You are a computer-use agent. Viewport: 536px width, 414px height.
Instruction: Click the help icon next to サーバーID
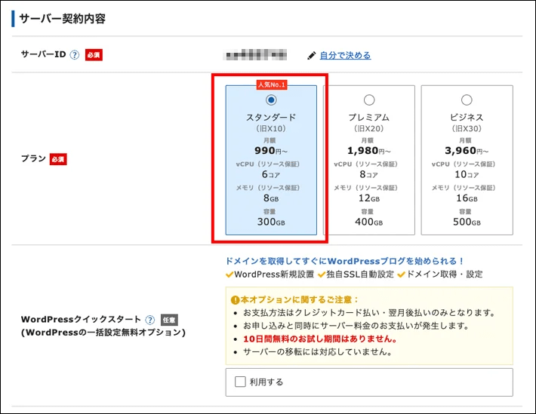point(74,54)
